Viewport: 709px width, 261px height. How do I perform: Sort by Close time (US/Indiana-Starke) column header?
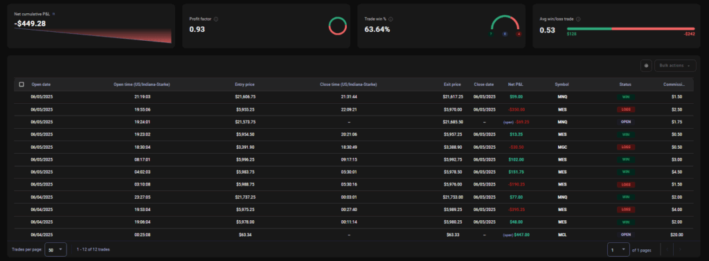click(x=348, y=84)
